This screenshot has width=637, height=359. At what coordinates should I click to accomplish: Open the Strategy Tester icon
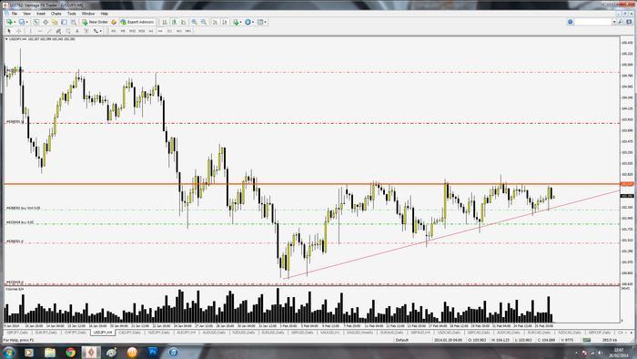(x=73, y=22)
